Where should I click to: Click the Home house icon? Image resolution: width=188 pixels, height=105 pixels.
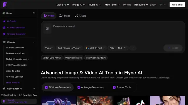point(4,13)
